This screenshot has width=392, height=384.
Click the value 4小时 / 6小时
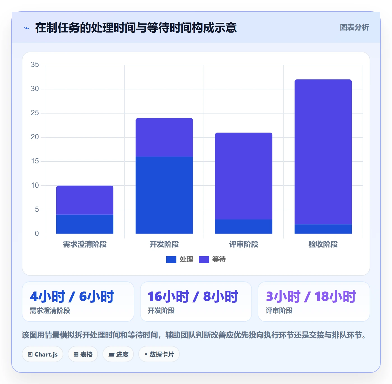pos(72,297)
